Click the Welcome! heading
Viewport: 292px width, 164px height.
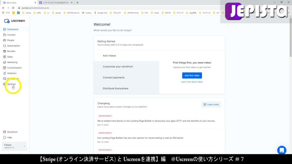[102, 24]
